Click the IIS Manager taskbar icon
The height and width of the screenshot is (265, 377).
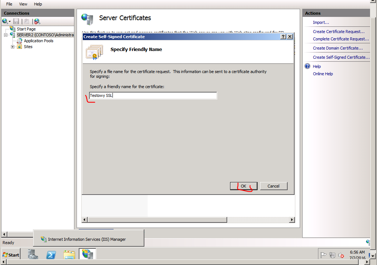(87, 254)
